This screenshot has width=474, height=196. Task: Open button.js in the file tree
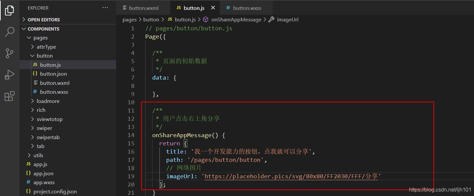click(68, 65)
